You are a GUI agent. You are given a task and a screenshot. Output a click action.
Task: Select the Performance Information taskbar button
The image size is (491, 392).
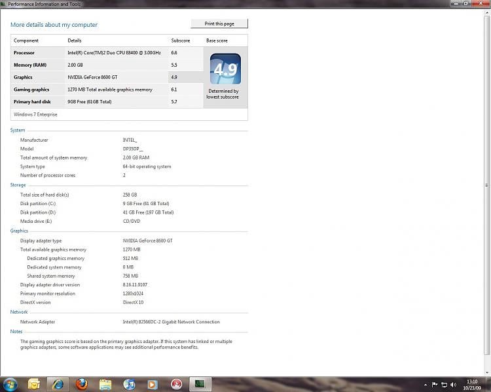click(x=200, y=384)
